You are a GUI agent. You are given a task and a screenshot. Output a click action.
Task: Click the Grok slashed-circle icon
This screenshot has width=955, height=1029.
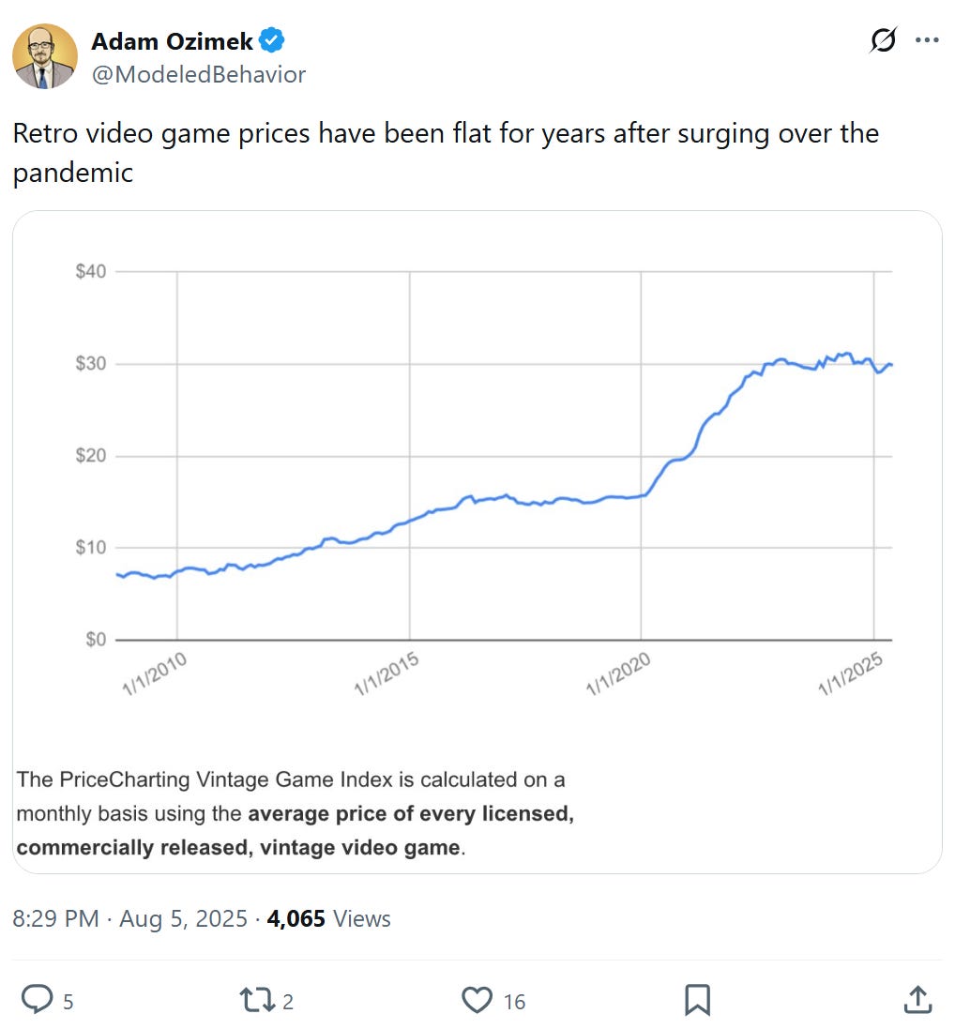click(883, 40)
